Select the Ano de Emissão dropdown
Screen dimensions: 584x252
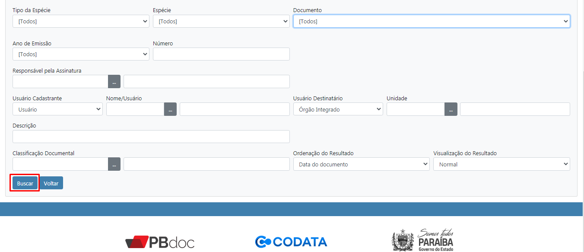pyautogui.click(x=81, y=54)
